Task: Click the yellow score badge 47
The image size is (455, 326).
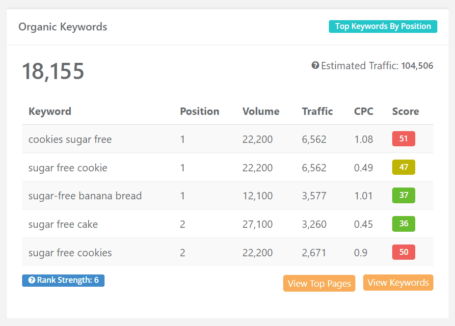Action: pos(403,167)
